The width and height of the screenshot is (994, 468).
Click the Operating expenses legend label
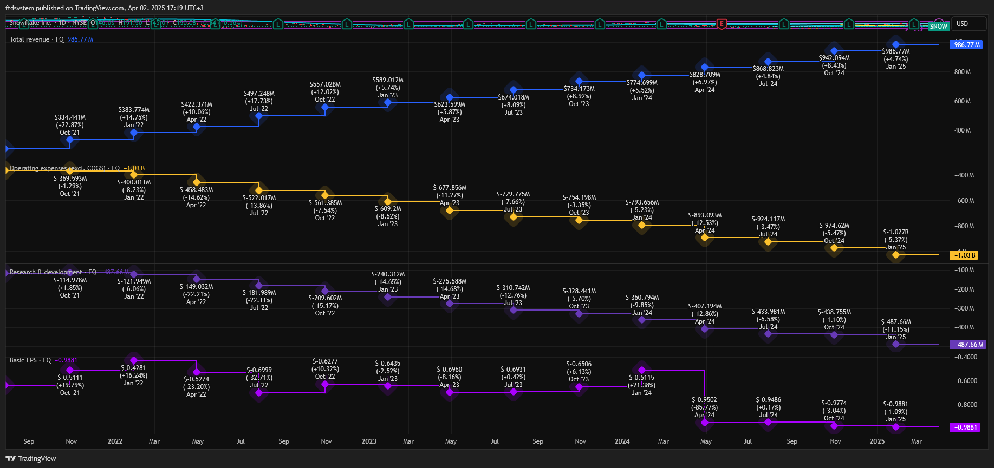[x=64, y=168]
